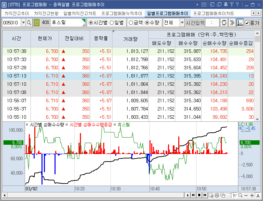Open the 차익잔고추이 tab
Viewport: 263px width, 201px height.
(x=17, y=13)
